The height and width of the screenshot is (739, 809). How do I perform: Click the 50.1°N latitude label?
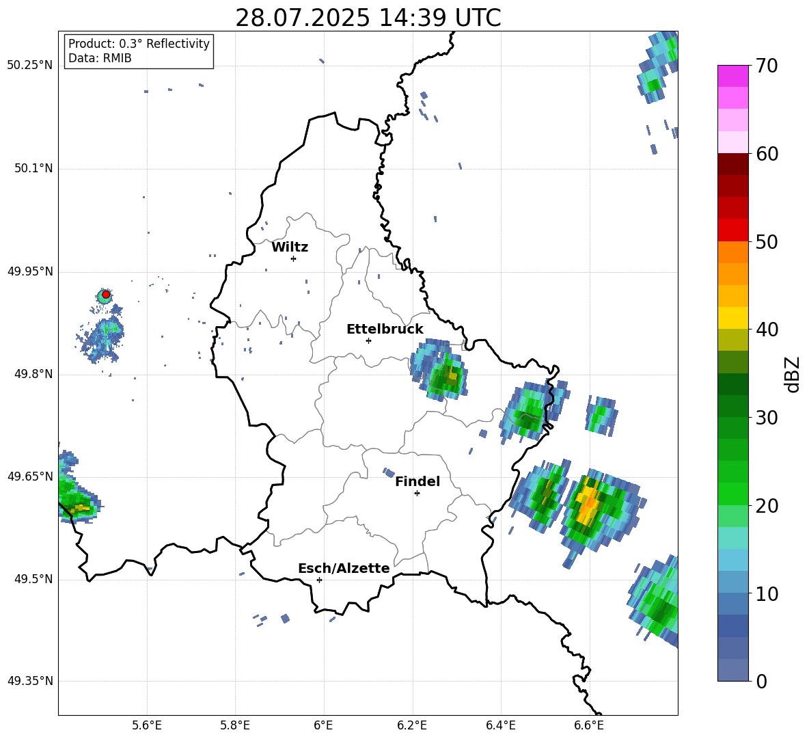coord(33,168)
